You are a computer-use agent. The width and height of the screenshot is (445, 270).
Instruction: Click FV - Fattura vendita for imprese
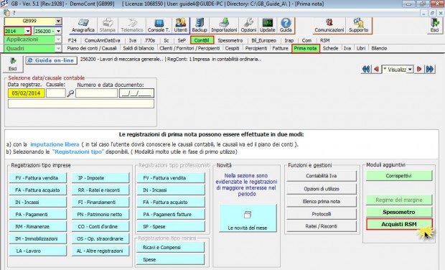coord(37,178)
